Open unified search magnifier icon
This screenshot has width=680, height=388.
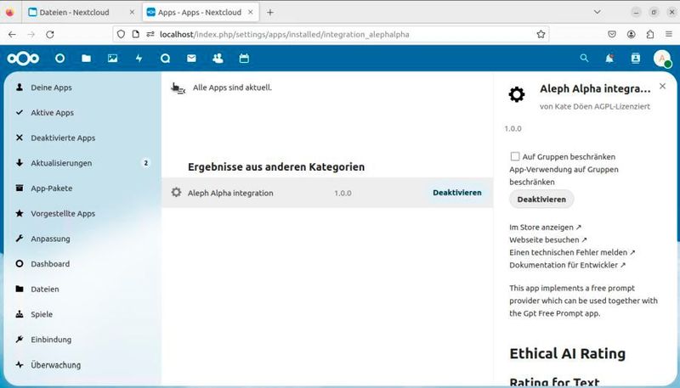(x=584, y=58)
